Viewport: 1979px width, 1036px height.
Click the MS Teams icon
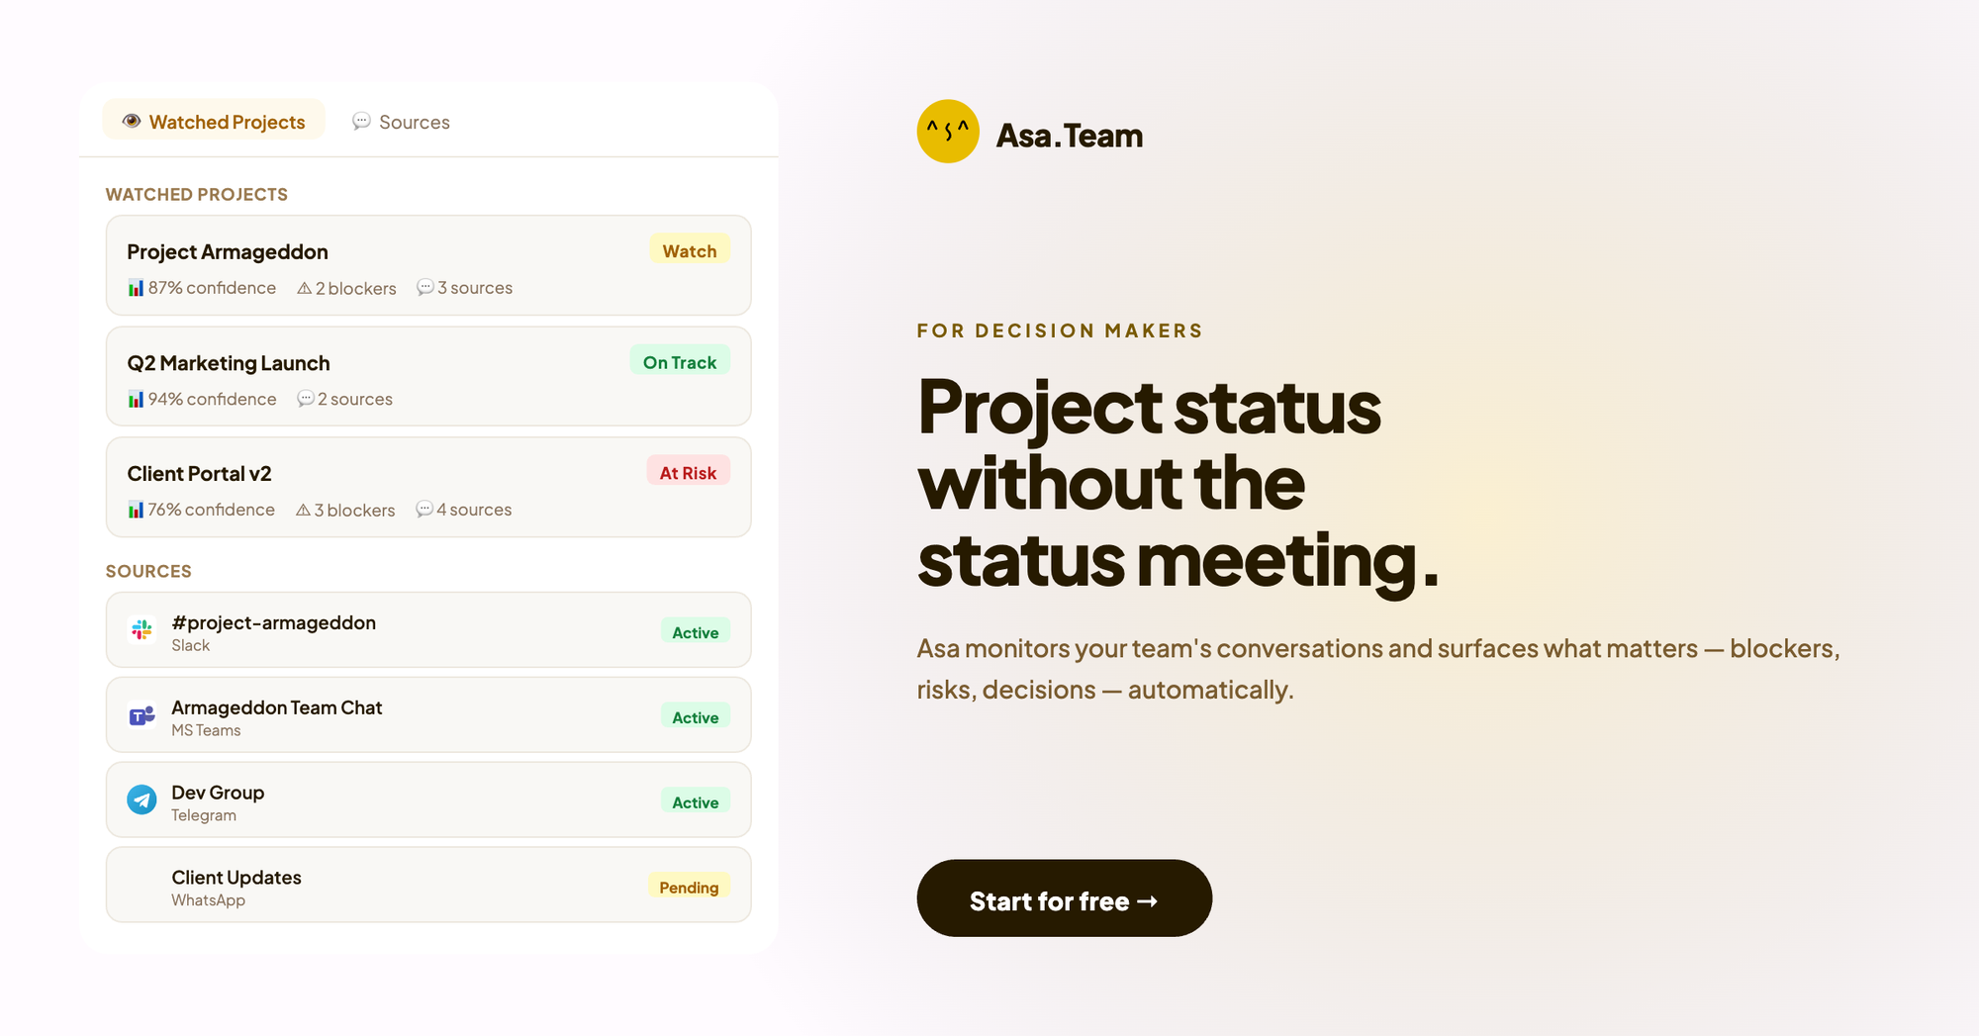141,715
